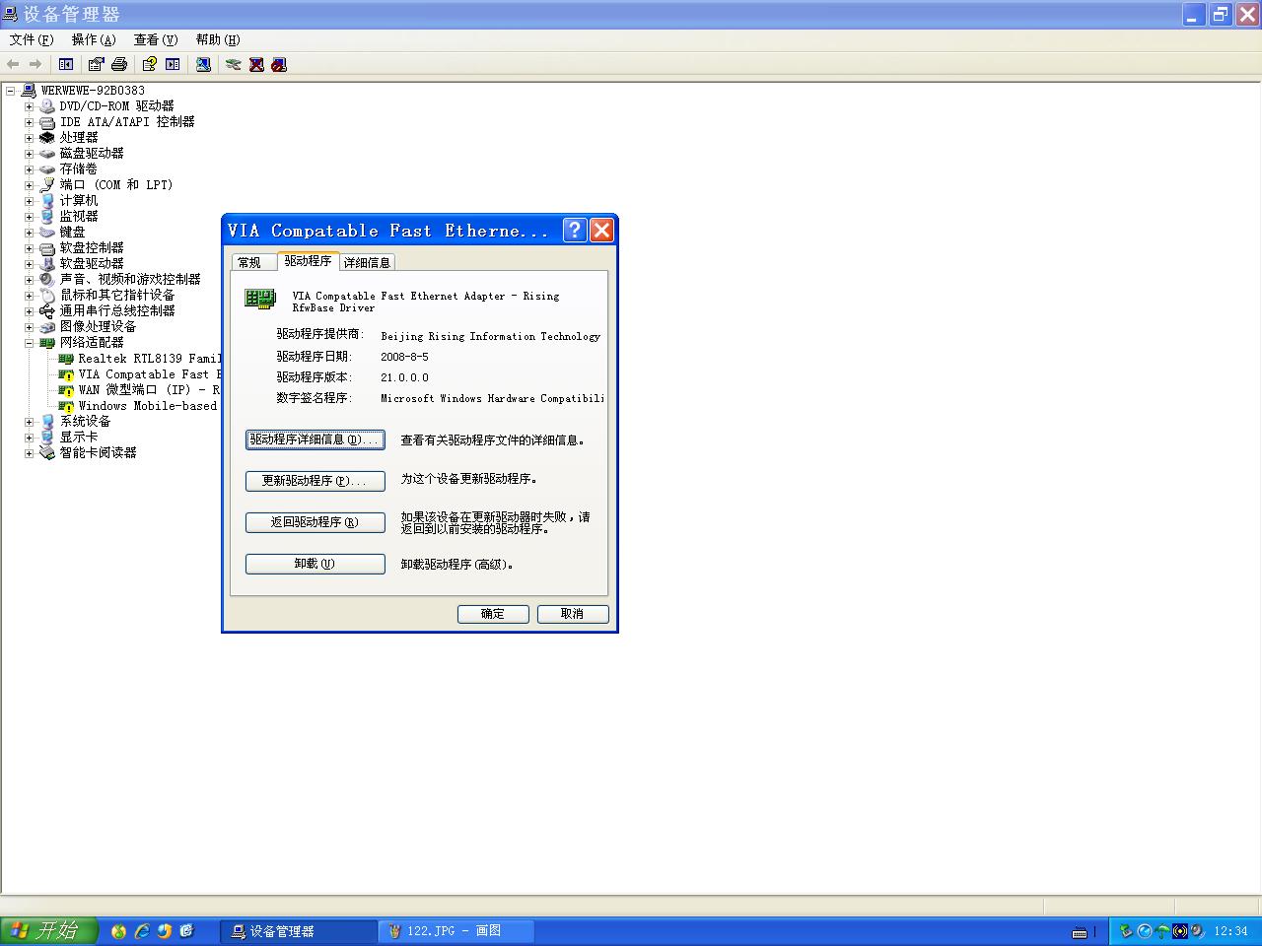Click the network card icon in driver dialog
Screen dimensions: 1262x946
tap(260, 299)
